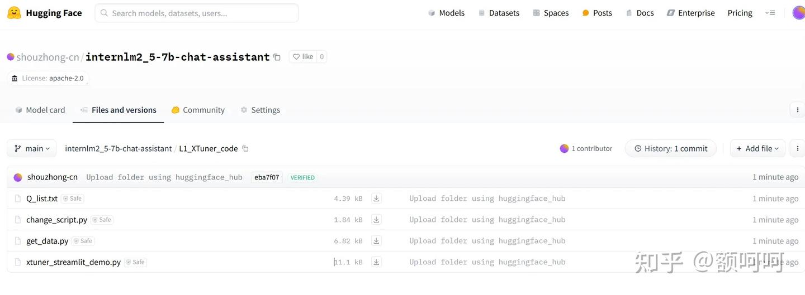
Task: Download the change_script.py file
Action: coord(377,220)
